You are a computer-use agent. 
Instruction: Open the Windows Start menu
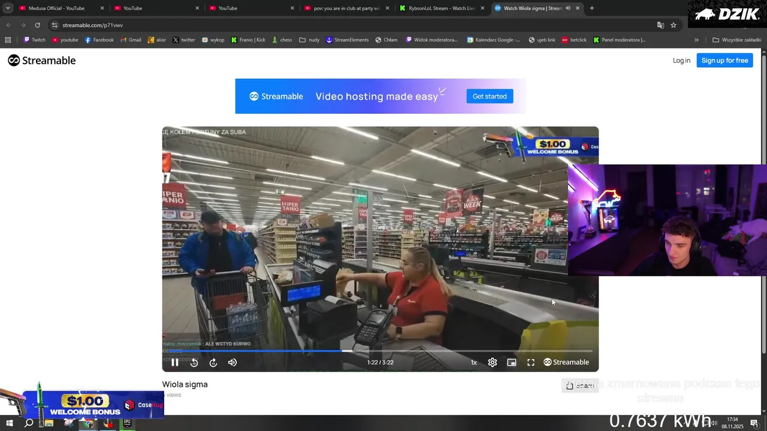tap(10, 423)
